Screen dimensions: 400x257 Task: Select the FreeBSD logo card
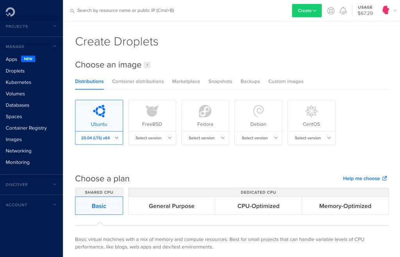point(152,116)
